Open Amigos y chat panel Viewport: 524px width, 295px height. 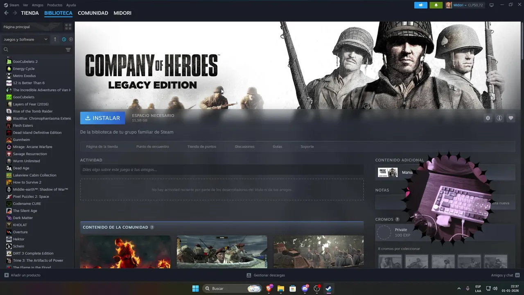(x=506, y=275)
